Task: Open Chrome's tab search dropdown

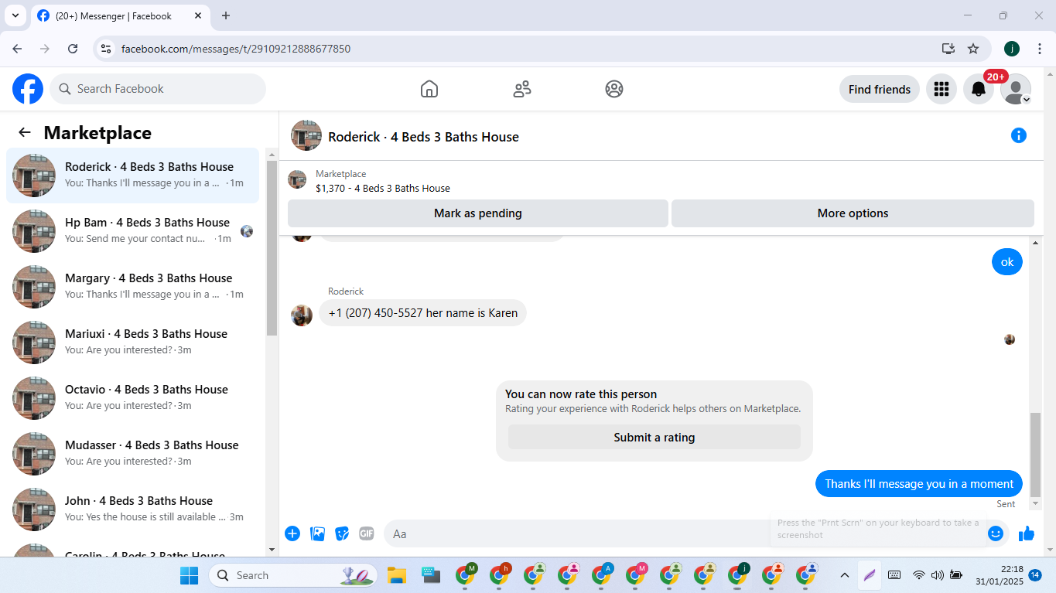Action: [x=15, y=15]
